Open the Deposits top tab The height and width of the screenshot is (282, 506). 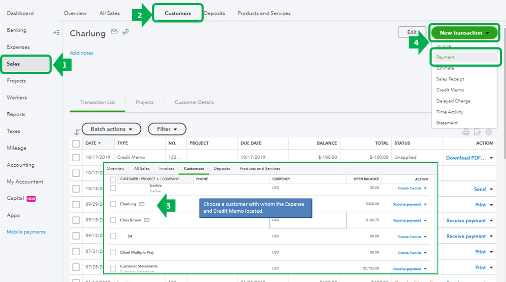214,13
